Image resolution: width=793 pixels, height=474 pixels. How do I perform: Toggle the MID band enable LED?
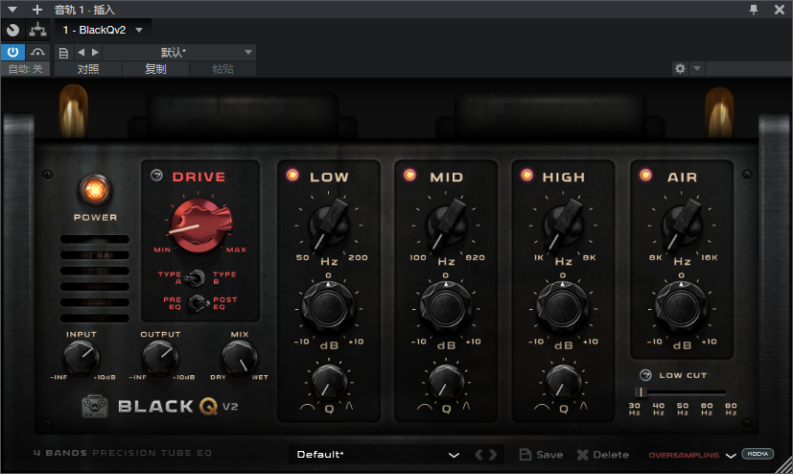point(410,176)
